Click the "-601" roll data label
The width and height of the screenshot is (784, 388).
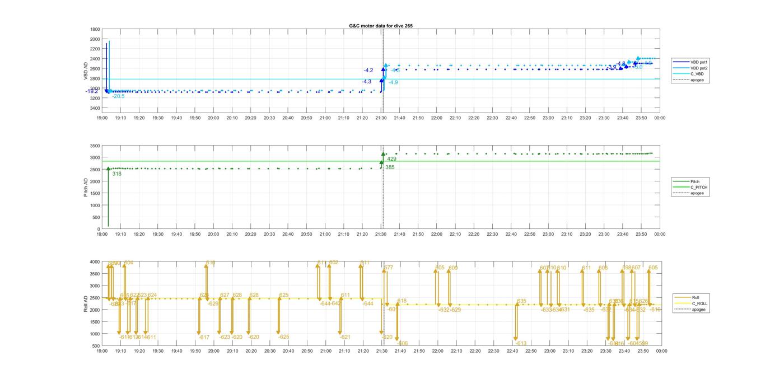pyautogui.click(x=392, y=309)
